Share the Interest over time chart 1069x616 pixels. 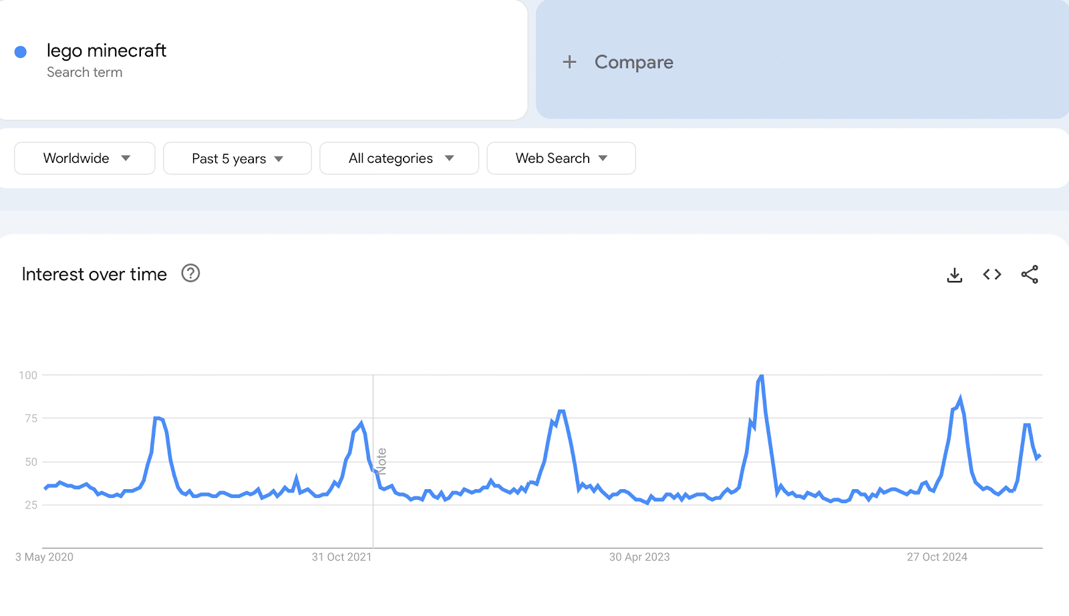pos(1030,274)
